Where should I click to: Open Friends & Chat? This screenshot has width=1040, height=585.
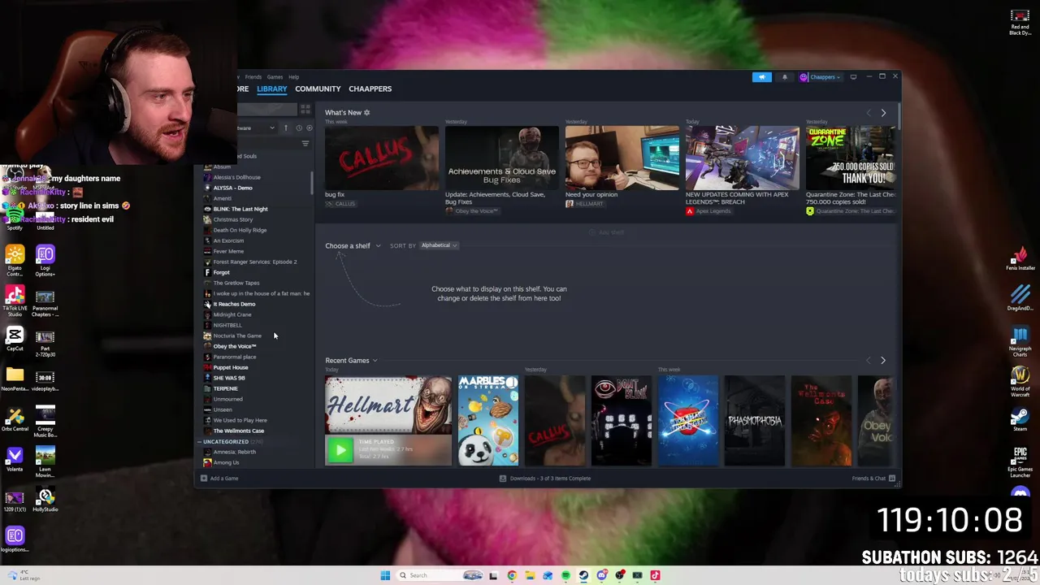click(x=873, y=479)
